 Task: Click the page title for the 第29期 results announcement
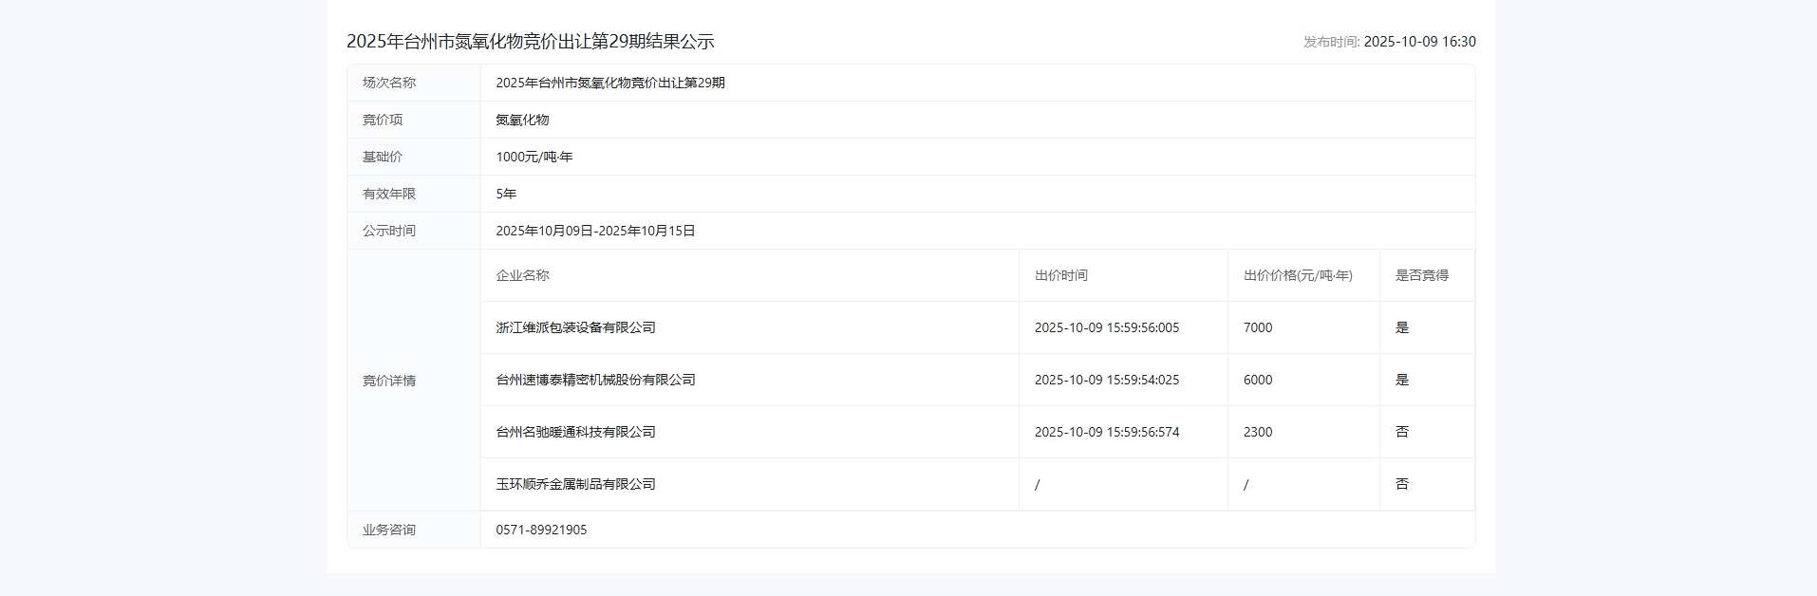[530, 42]
